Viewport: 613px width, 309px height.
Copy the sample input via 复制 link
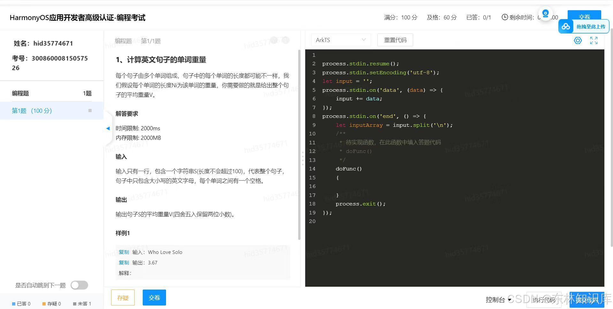point(124,252)
